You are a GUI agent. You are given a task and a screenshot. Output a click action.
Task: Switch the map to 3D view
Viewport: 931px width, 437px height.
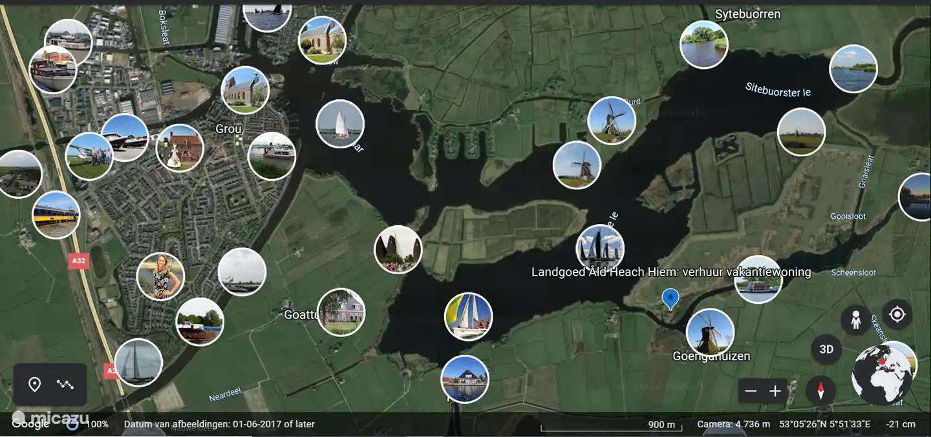point(825,350)
